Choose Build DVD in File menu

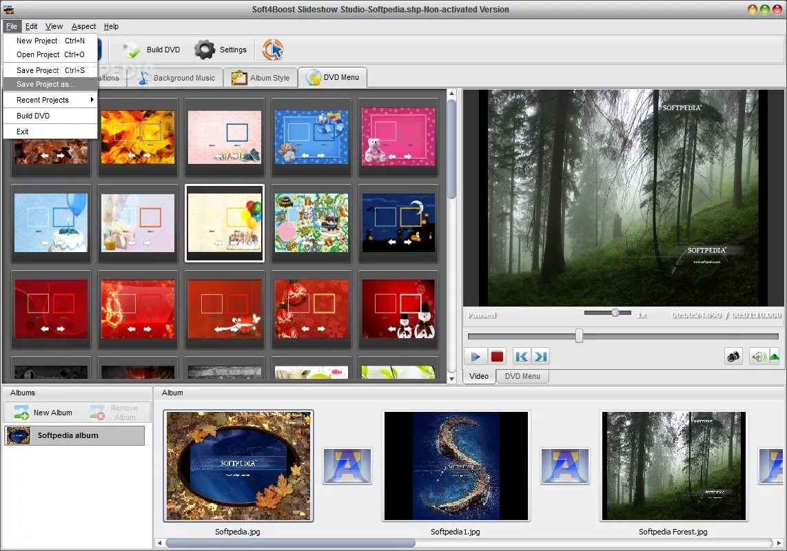[x=50, y=116]
